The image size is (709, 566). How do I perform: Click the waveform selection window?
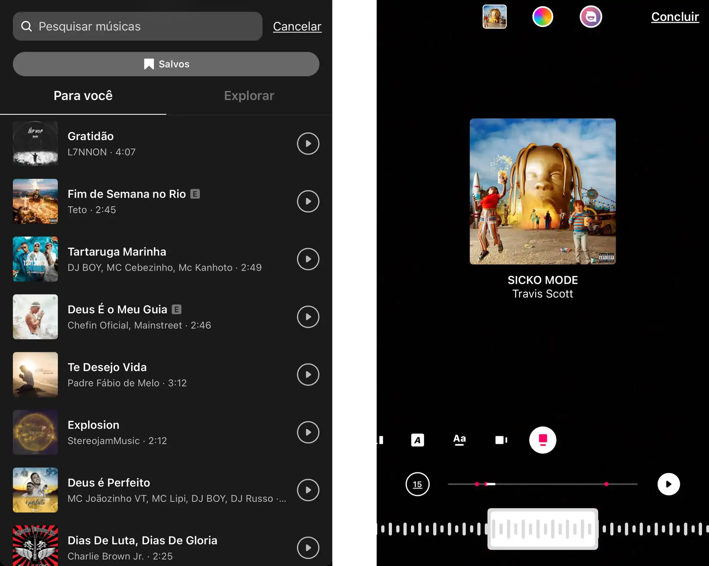click(x=542, y=529)
